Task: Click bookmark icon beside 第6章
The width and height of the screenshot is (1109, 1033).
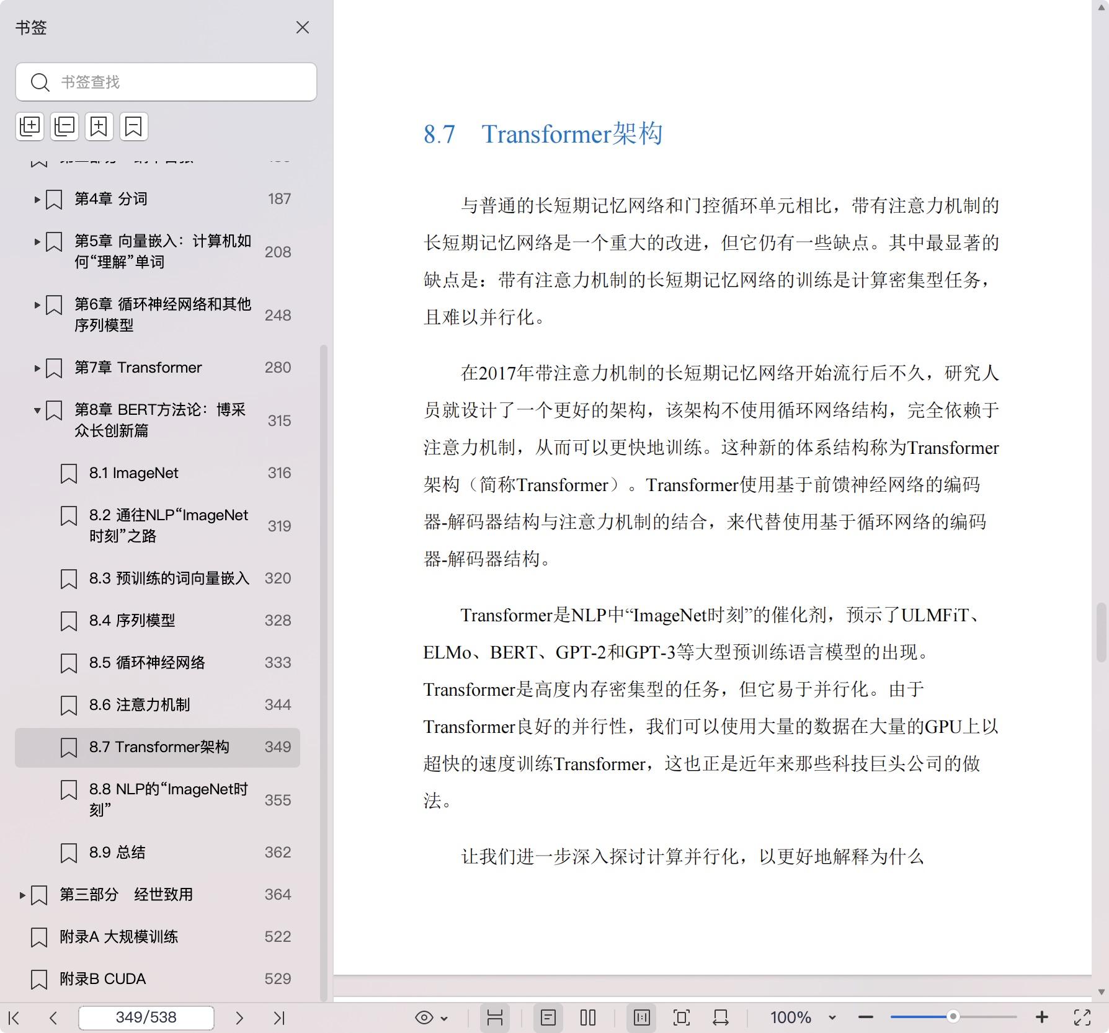Action: coord(54,305)
